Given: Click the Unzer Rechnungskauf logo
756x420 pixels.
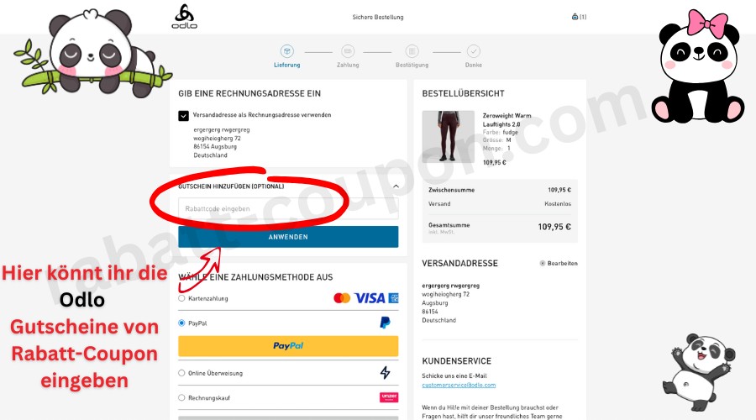Looking at the screenshot, I should pyautogui.click(x=389, y=397).
